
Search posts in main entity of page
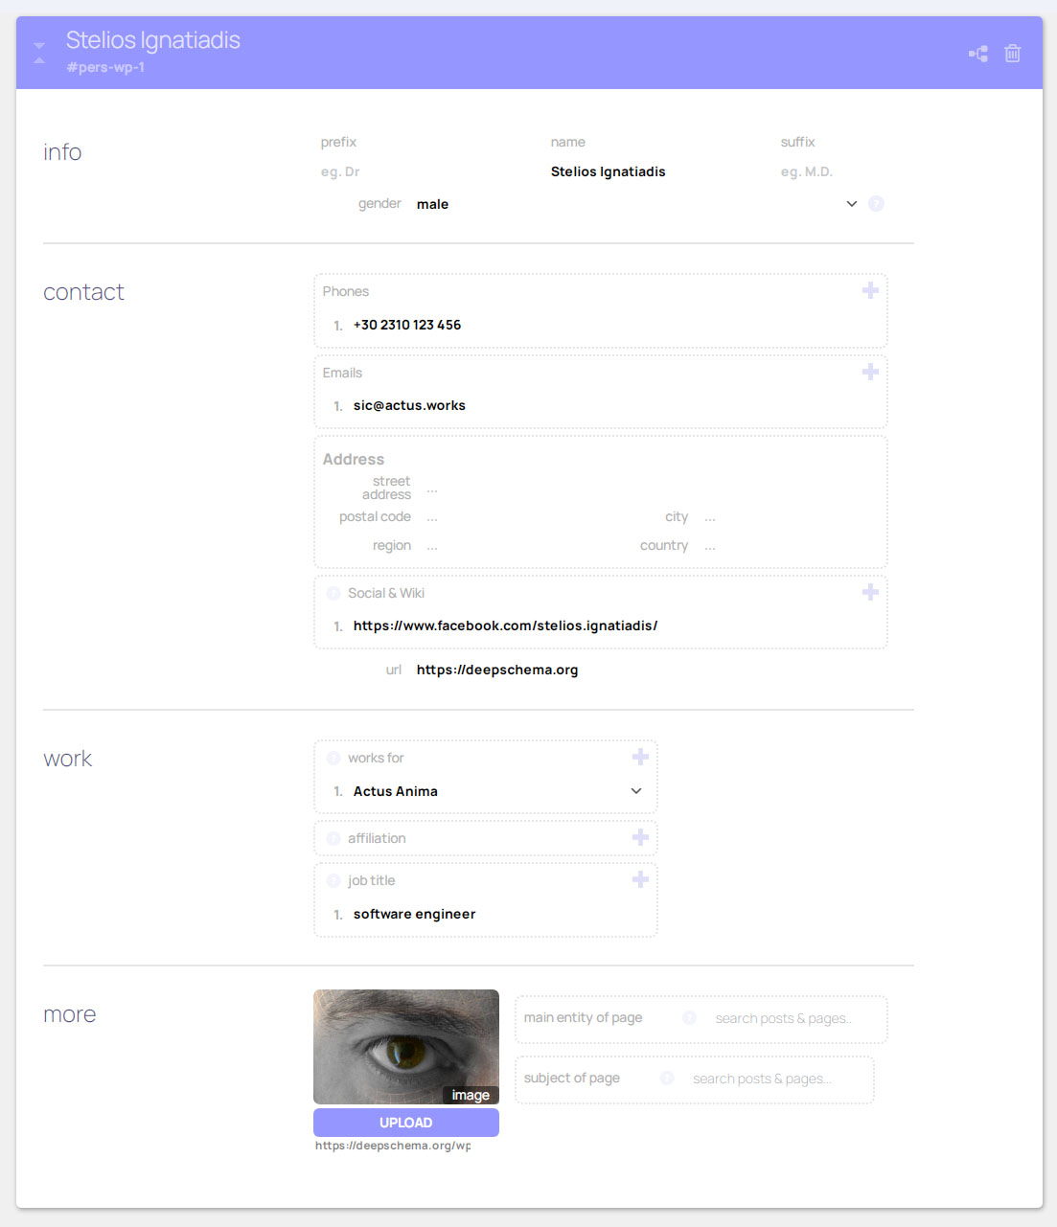coord(784,1018)
